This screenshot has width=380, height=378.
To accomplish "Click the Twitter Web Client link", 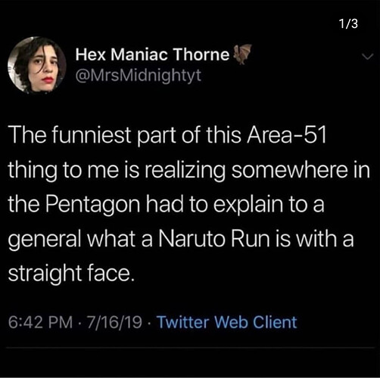I will 227,322.
